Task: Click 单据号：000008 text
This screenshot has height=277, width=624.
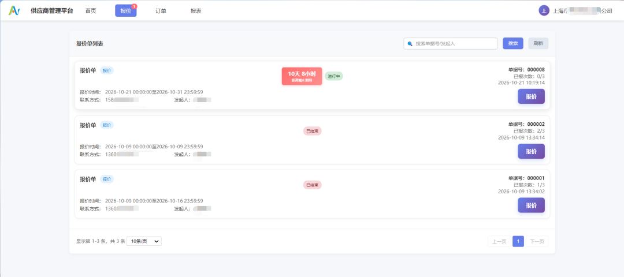Action: click(x=526, y=70)
